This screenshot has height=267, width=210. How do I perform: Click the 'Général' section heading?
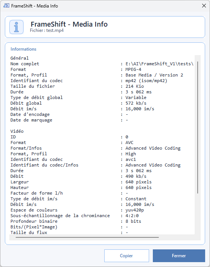tap(19, 58)
